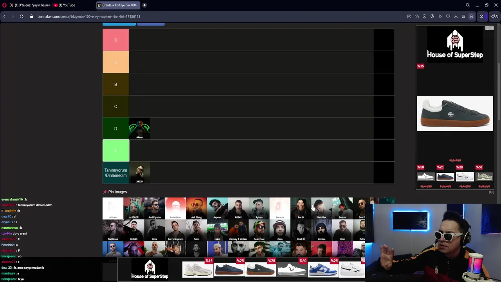Select the AKDO image in Tanımıyorum row
This screenshot has width=501, height=282.
coord(140,173)
